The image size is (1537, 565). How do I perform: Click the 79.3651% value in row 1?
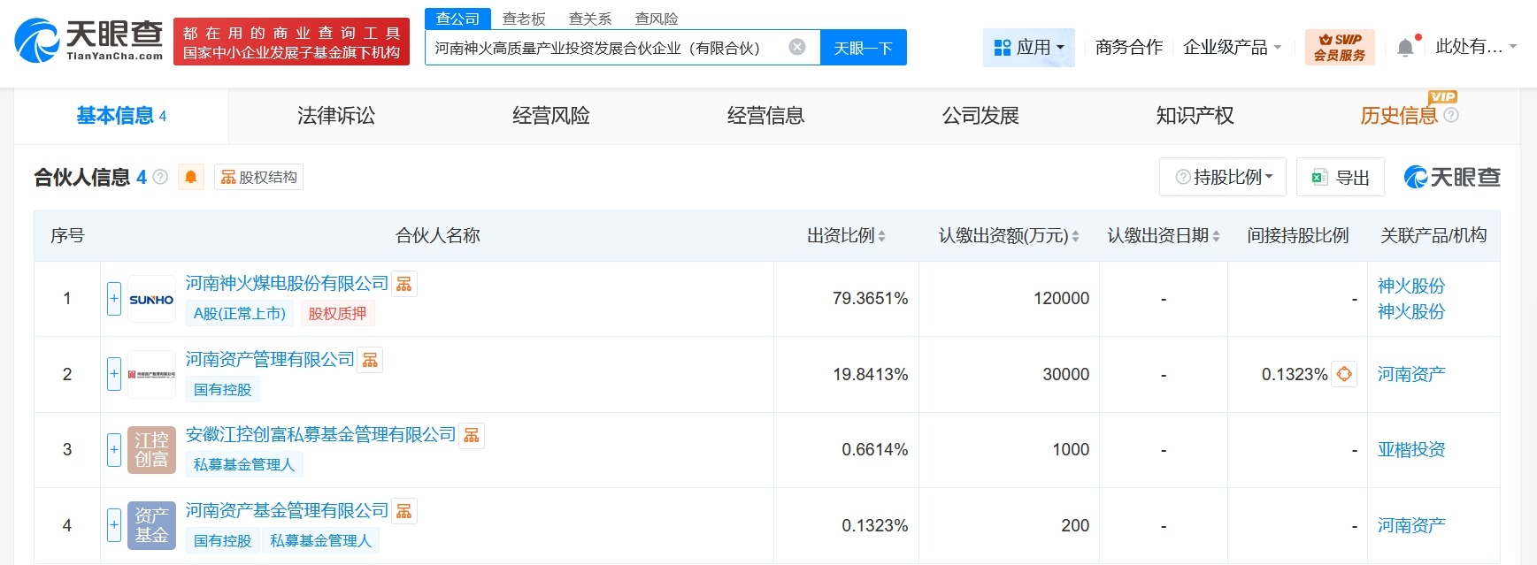tap(870, 299)
